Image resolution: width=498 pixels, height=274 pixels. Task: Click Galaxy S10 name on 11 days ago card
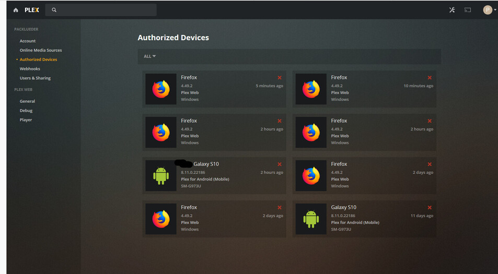point(344,207)
